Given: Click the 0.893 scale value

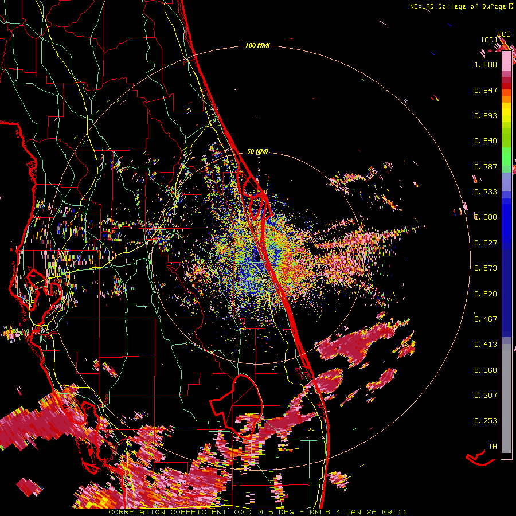Looking at the screenshot, I should pyautogui.click(x=486, y=115).
